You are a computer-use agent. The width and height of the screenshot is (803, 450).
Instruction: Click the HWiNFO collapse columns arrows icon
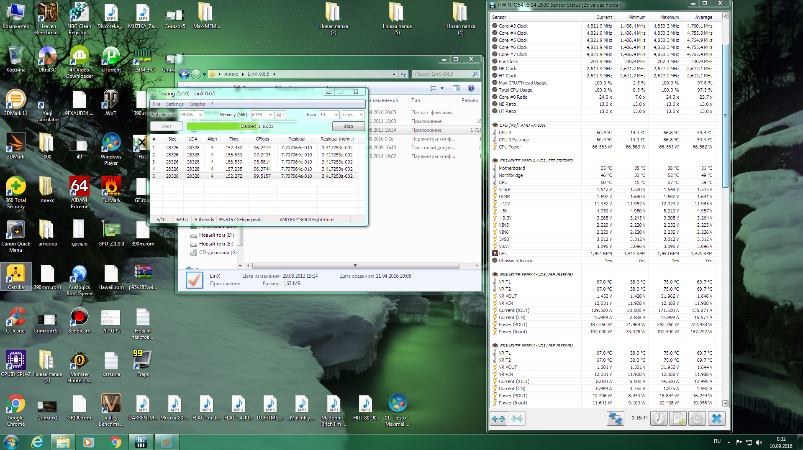pos(517,418)
